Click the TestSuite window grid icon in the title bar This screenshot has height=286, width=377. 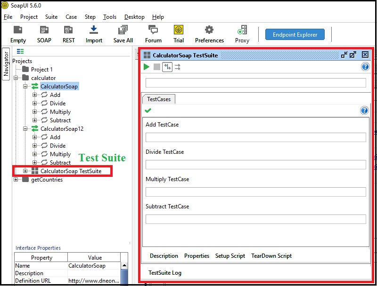pyautogui.click(x=147, y=55)
